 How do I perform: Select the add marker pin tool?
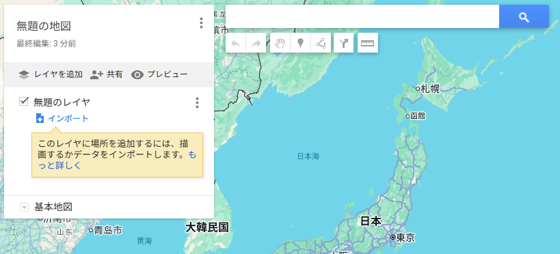pos(301,43)
